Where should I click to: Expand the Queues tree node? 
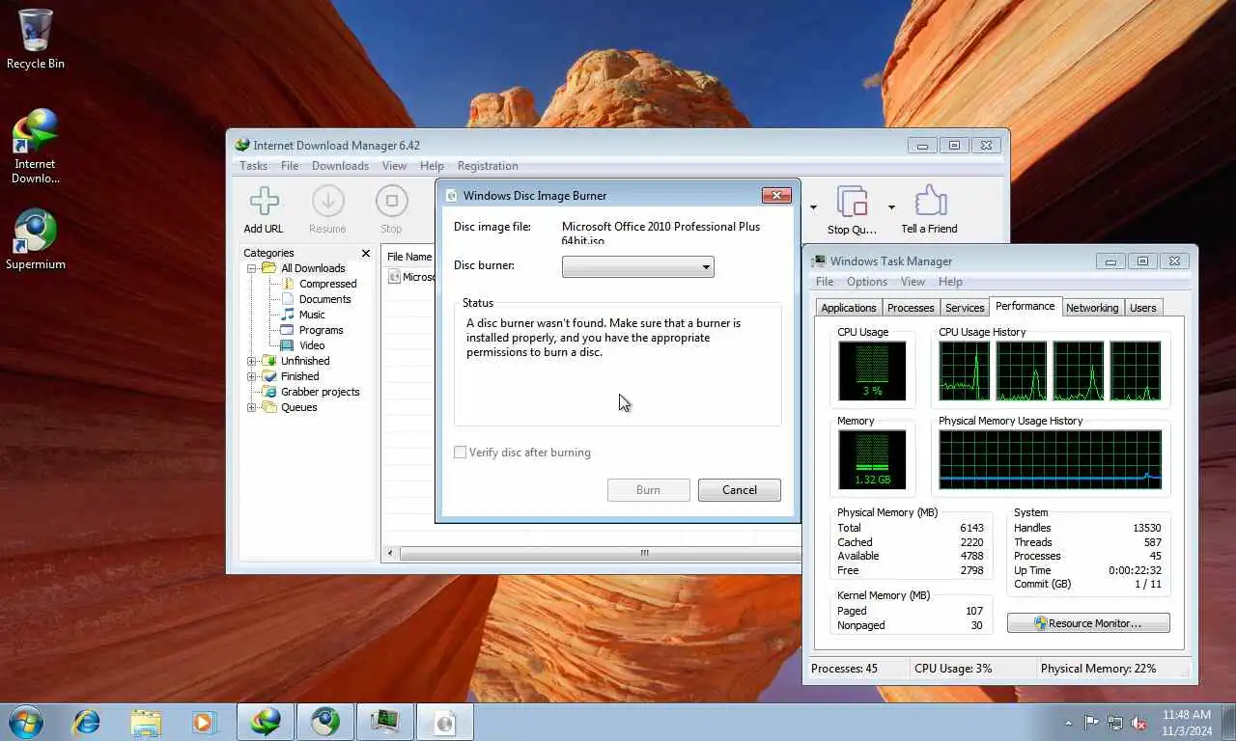[252, 407]
